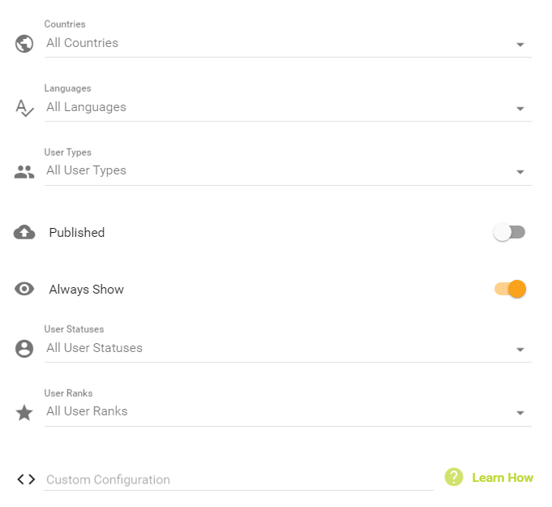Click the green question mark help icon
Viewport: 552px width, 507px height.
[454, 478]
